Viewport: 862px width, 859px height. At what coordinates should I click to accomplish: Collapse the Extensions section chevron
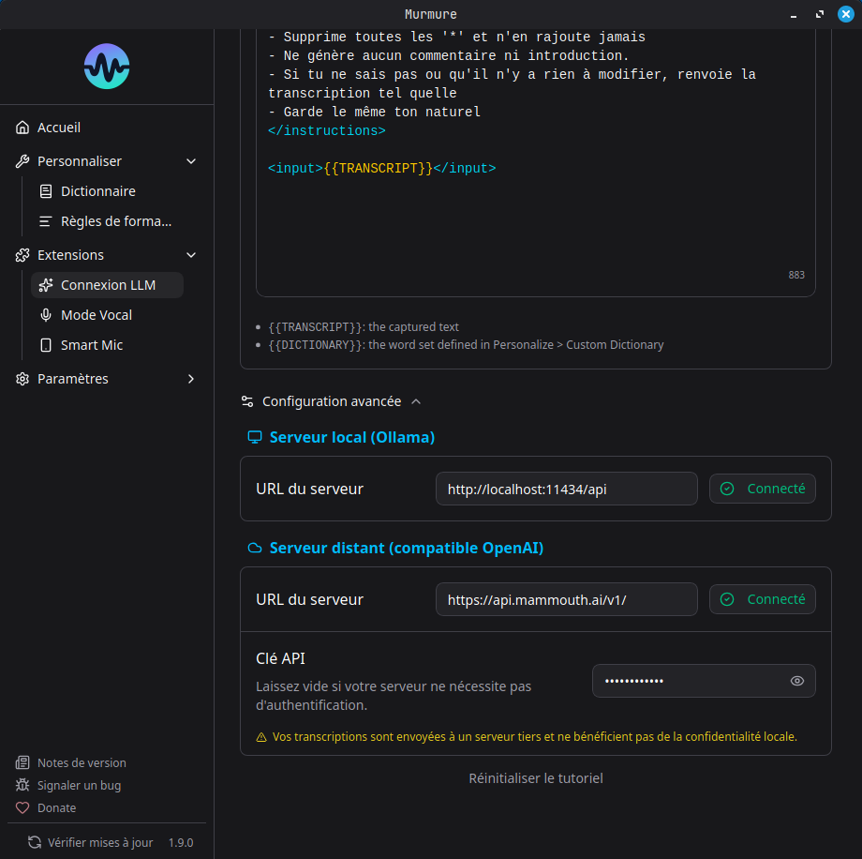click(191, 255)
